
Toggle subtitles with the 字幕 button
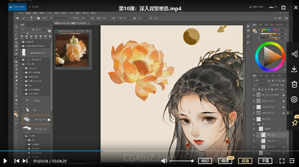(265, 161)
